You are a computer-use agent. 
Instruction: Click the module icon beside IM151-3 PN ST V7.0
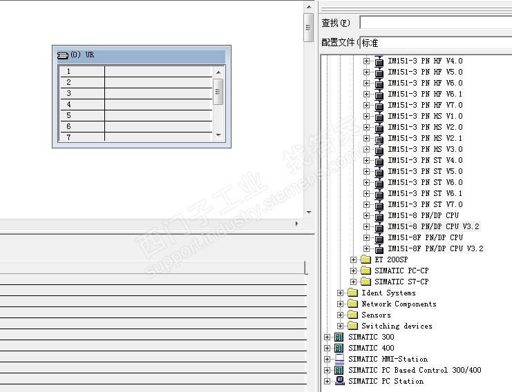click(379, 204)
